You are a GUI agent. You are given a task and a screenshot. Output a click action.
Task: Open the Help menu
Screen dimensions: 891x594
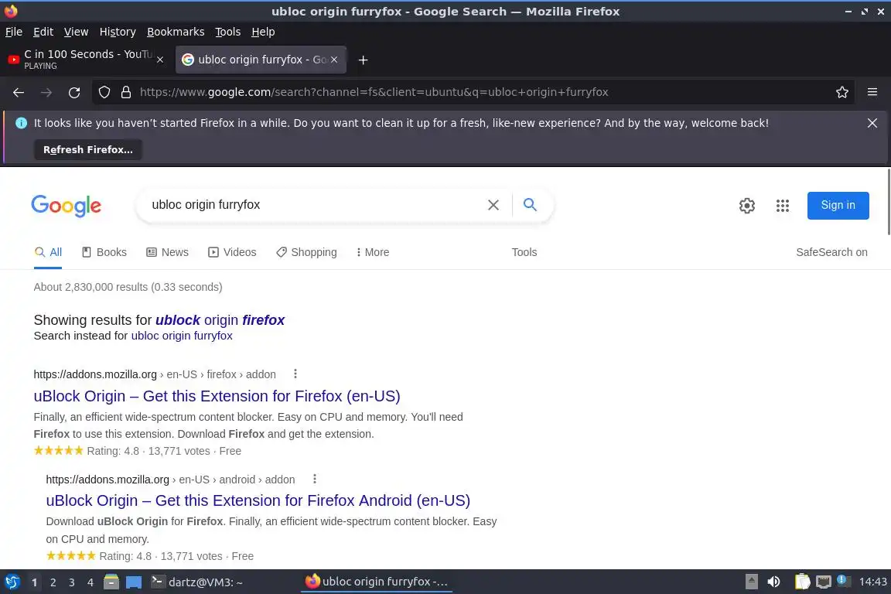point(263,32)
